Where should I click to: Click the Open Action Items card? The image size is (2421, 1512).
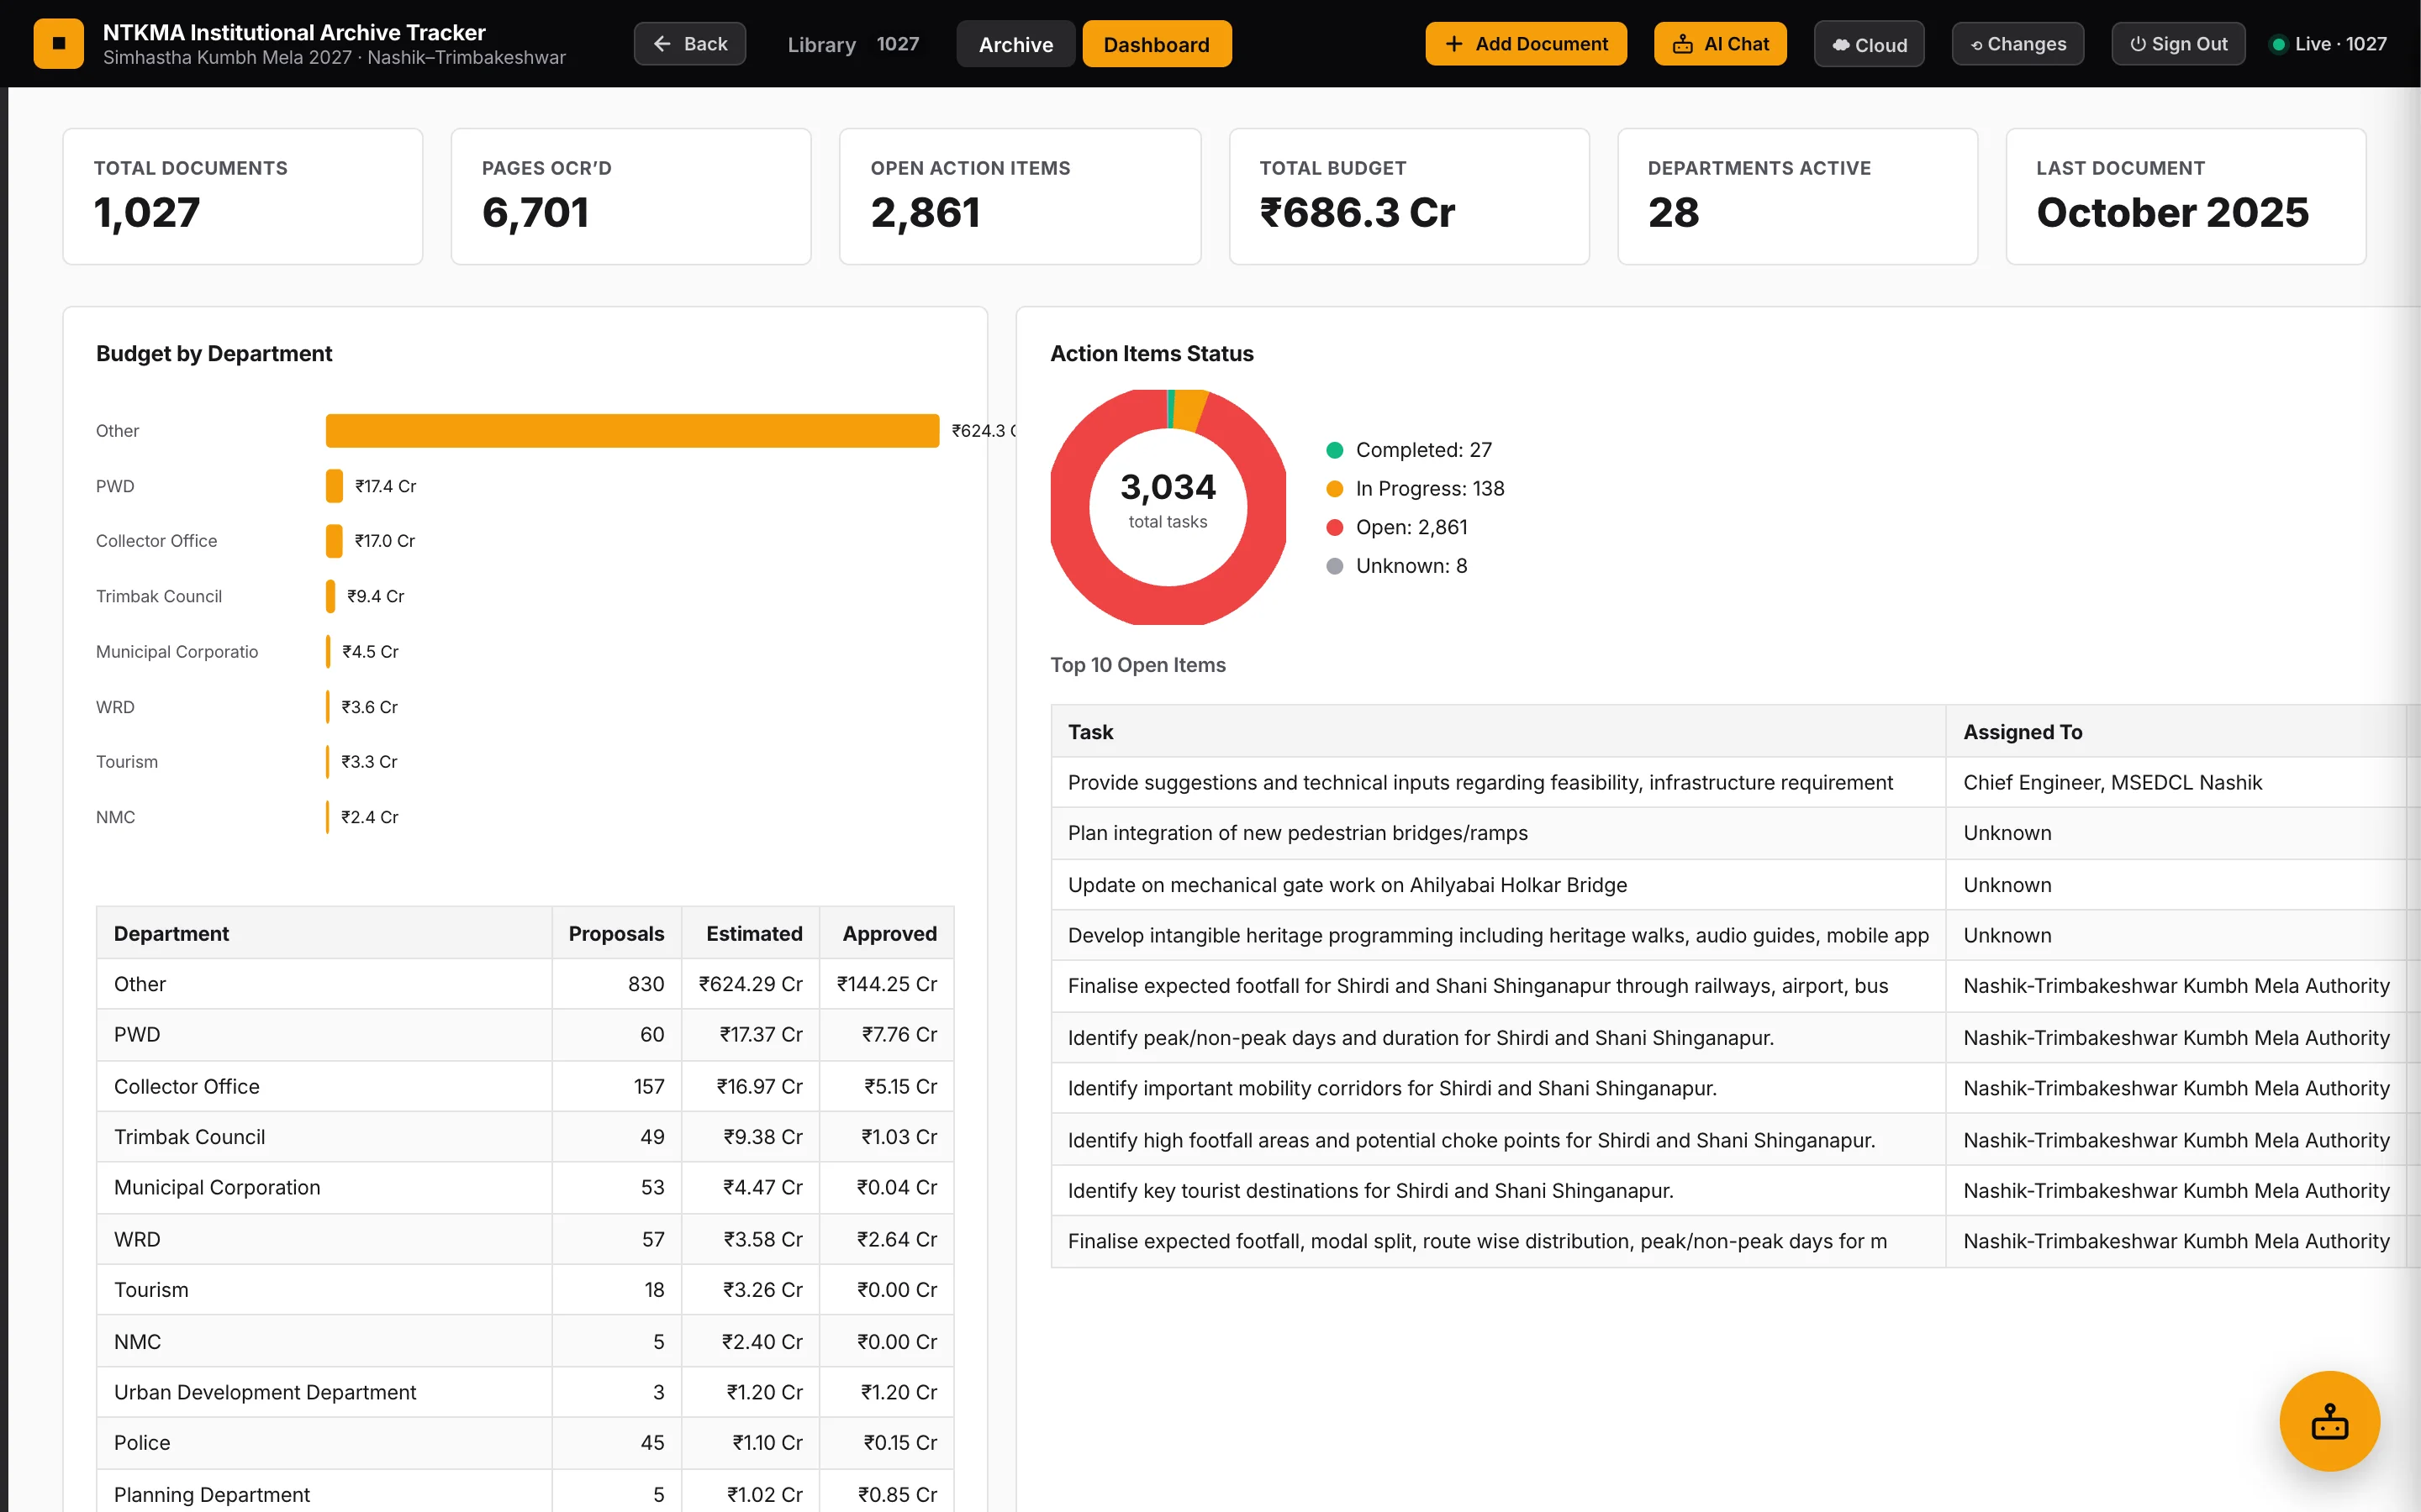click(x=1020, y=196)
